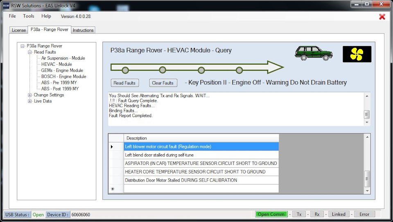Click the Rx indicator button
This screenshot has height=222, width=393.
click(317, 214)
